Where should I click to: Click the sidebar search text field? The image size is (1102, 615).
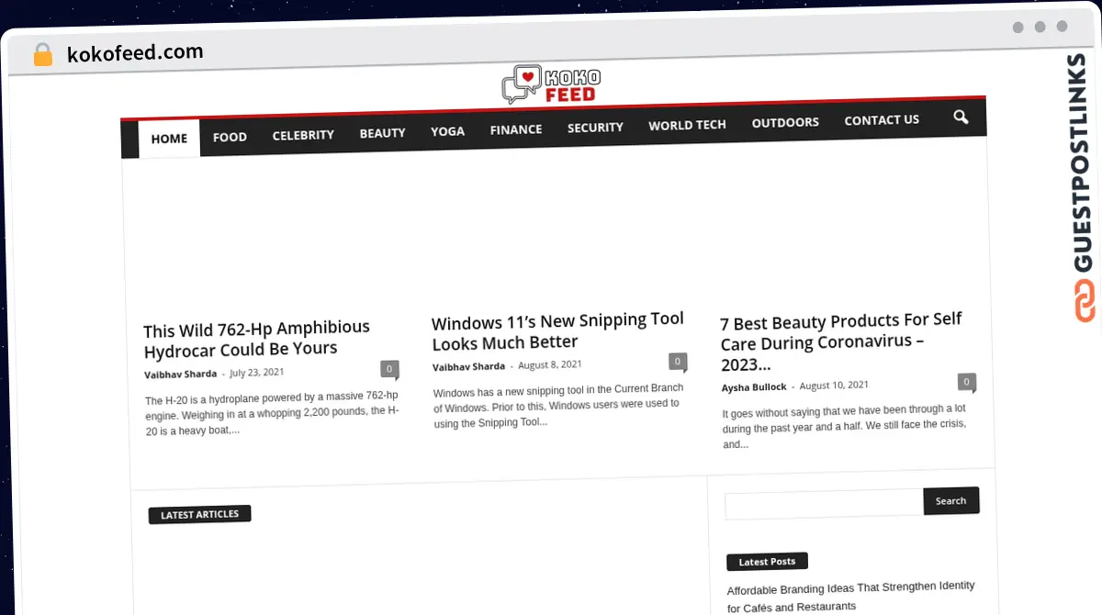824,504
